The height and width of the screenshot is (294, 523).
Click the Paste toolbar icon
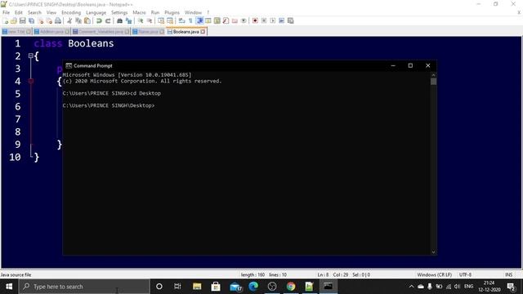tap(87, 20)
